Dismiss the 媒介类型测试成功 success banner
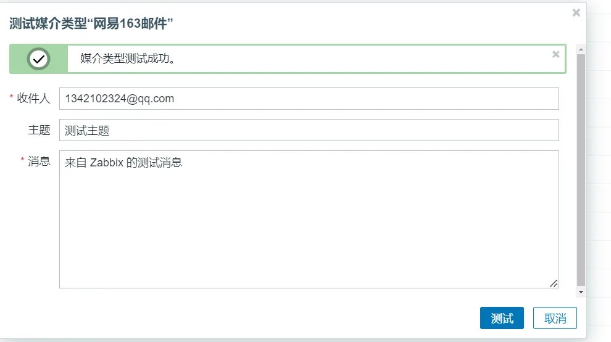This screenshot has height=342, width=611. [555, 54]
